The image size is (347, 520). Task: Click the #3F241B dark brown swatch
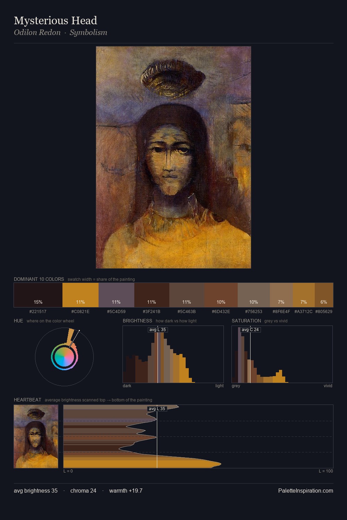[x=152, y=295]
